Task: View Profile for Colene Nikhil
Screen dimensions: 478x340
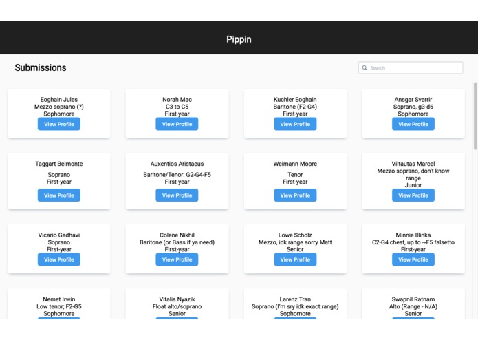Action: pyautogui.click(x=177, y=259)
